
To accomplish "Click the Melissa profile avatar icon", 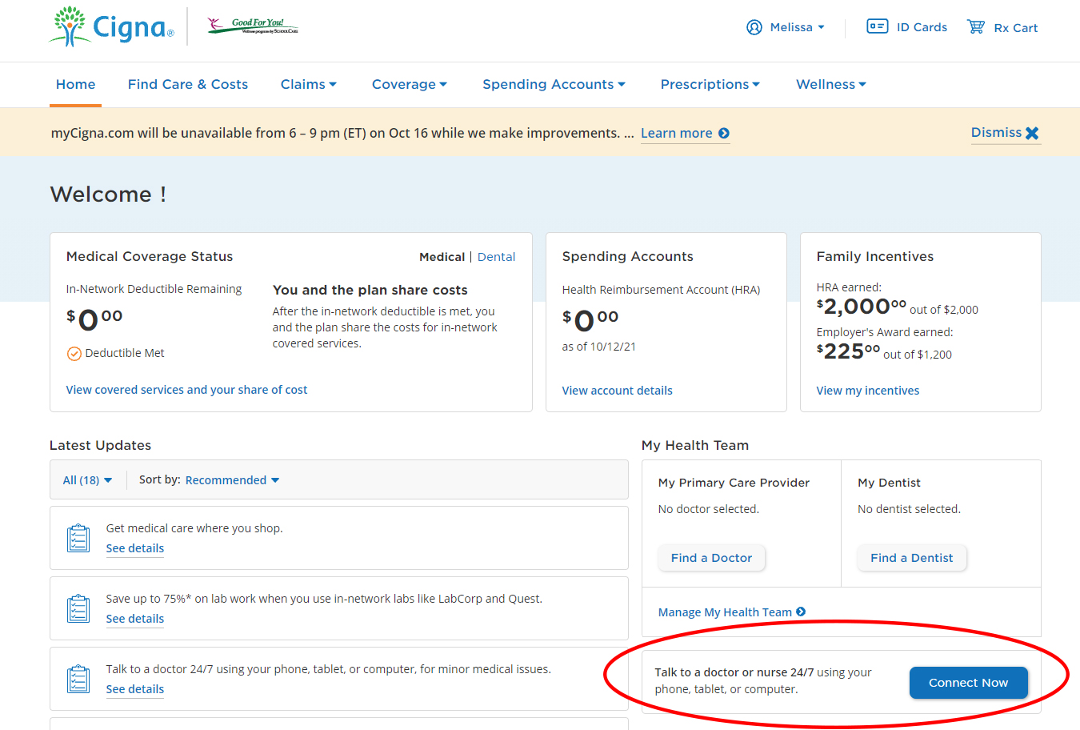I will pos(754,27).
